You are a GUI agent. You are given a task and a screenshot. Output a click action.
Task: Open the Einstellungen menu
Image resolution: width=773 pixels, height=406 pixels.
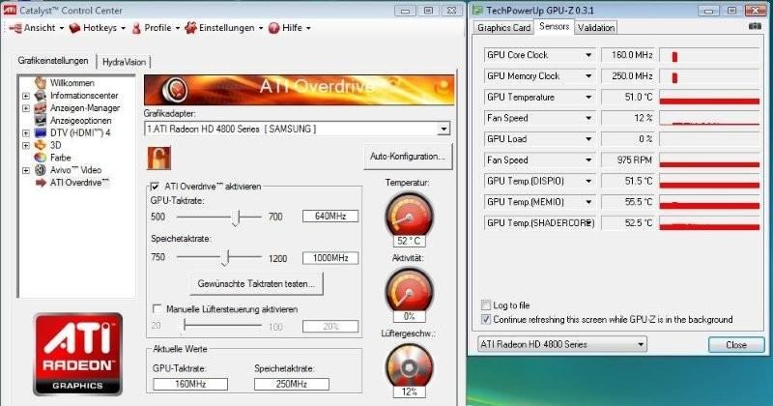(x=224, y=28)
